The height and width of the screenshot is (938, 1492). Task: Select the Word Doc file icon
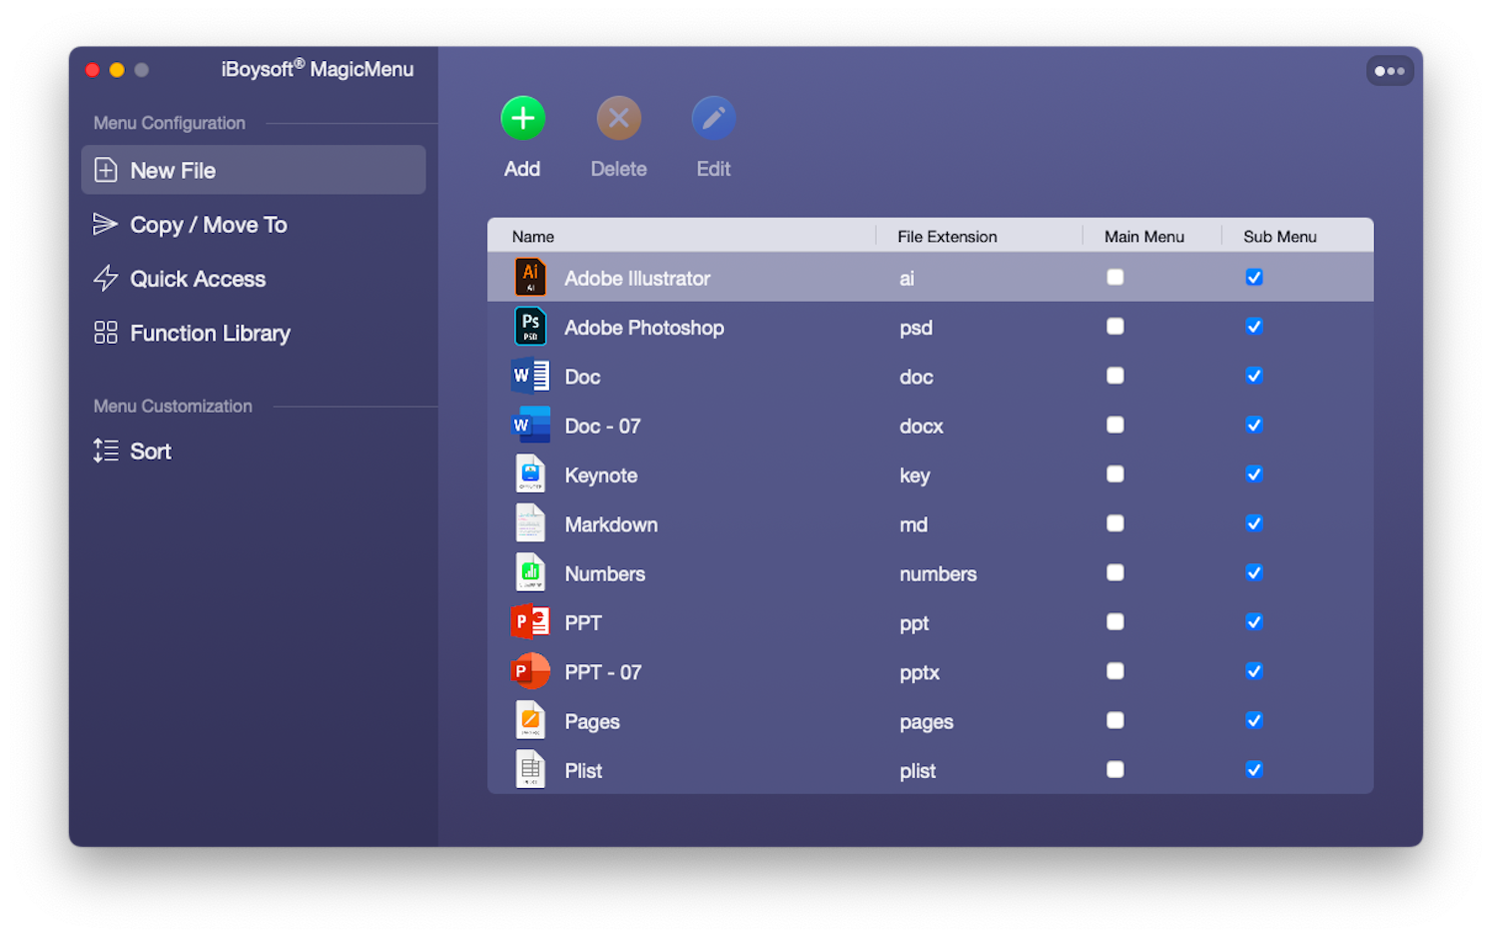click(x=530, y=376)
